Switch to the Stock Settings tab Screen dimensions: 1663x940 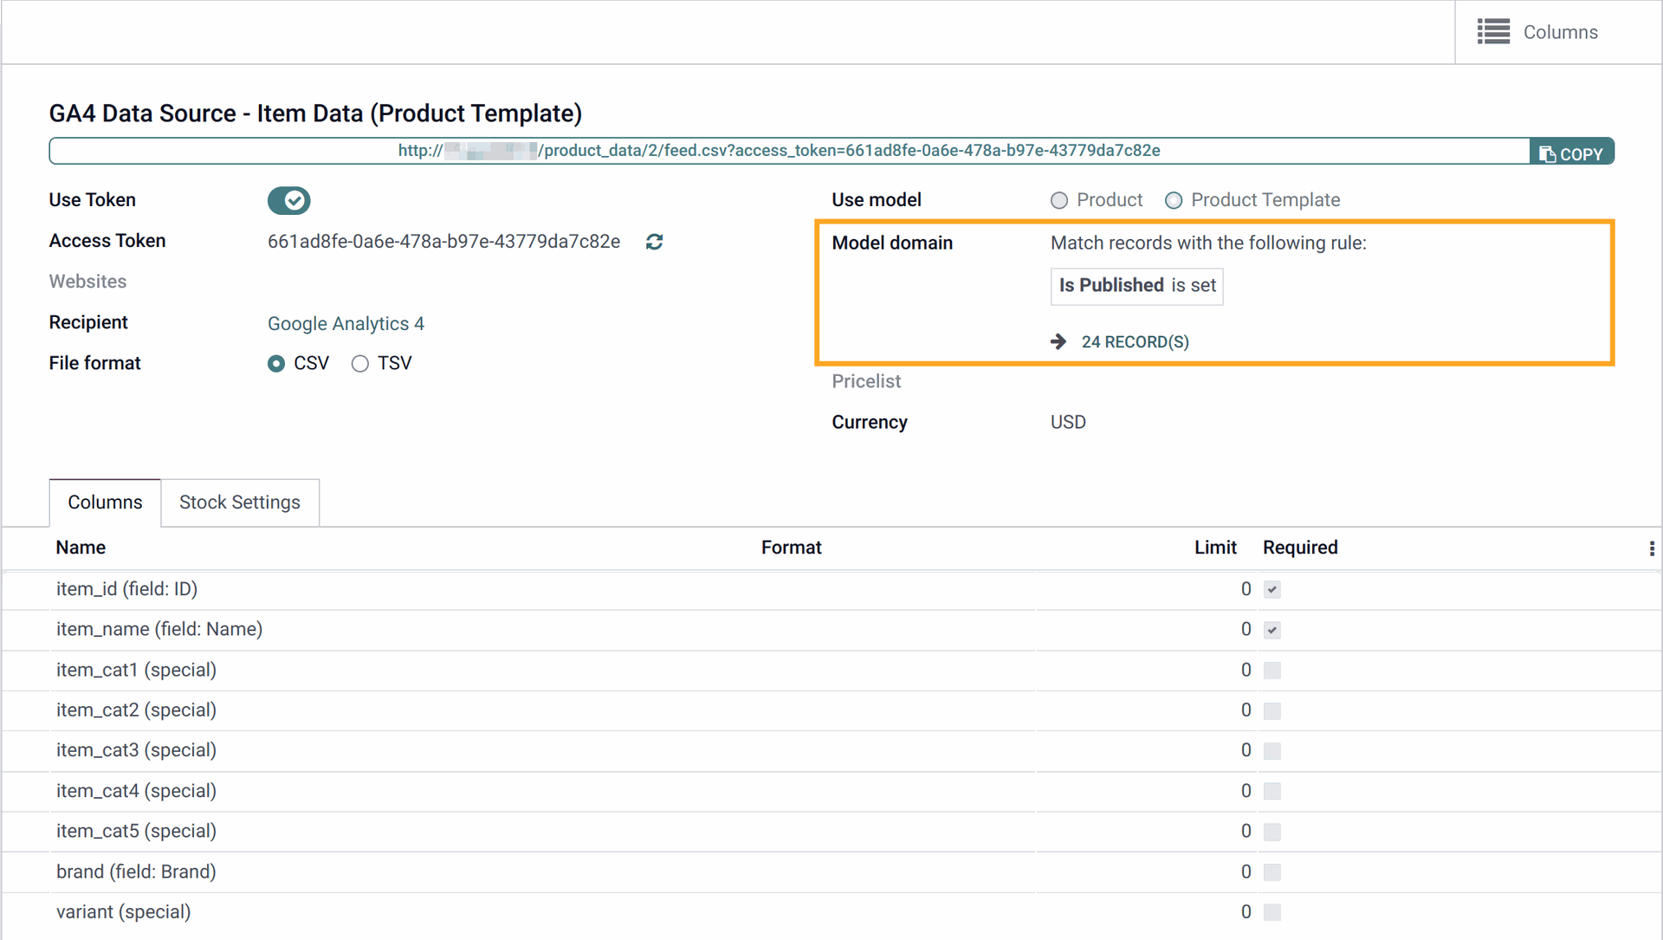pyautogui.click(x=239, y=502)
